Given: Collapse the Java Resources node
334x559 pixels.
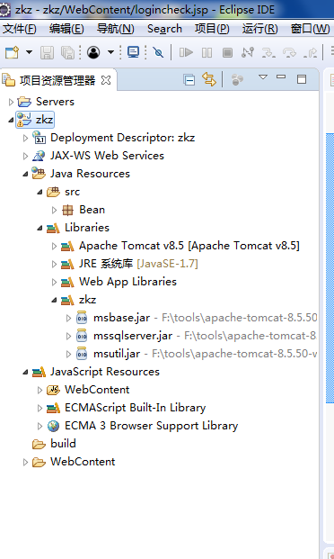Looking at the screenshot, I should click(x=25, y=174).
